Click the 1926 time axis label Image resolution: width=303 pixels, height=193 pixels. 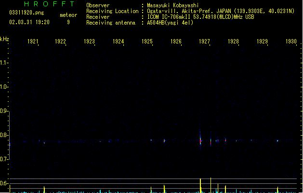pos(176,41)
